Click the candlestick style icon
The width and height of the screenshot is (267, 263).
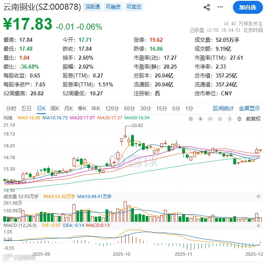(239, 119)
